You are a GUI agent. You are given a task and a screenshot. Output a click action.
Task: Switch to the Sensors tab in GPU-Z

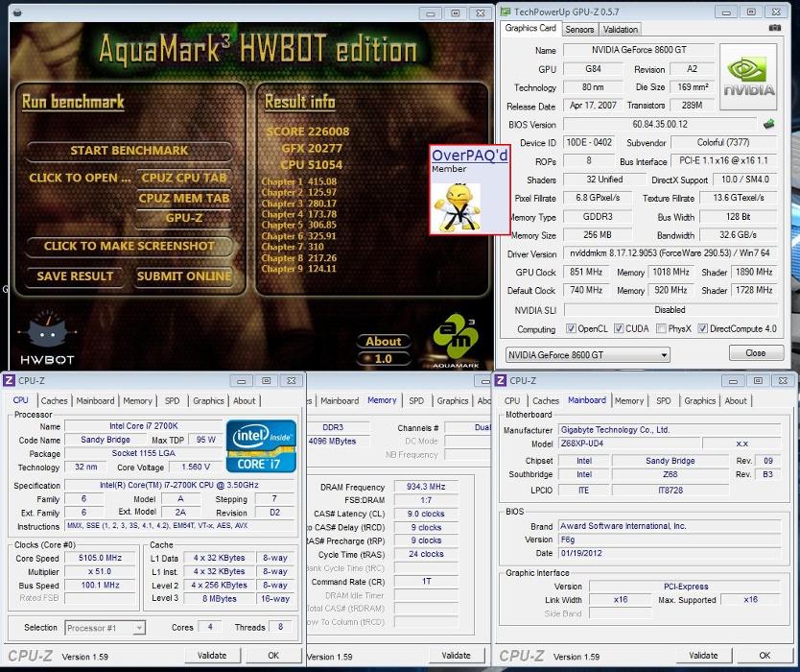pyautogui.click(x=579, y=30)
